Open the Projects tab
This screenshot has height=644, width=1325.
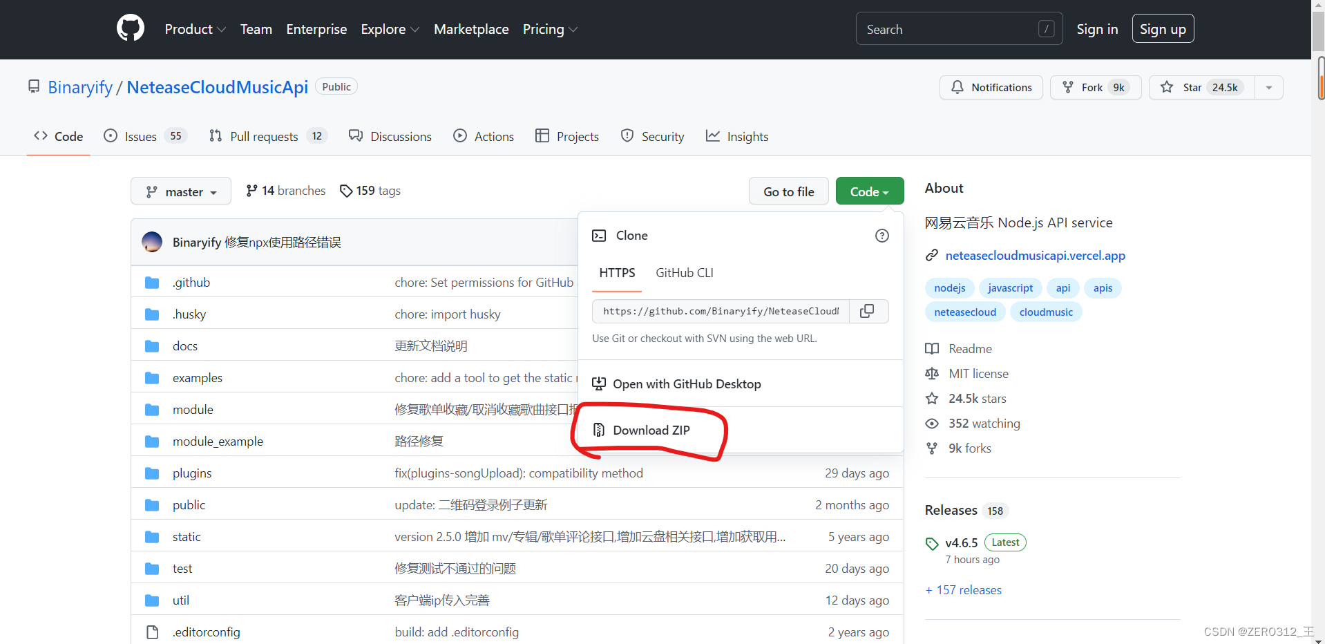click(567, 136)
